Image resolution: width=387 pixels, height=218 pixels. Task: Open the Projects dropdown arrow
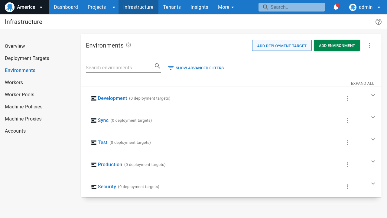click(114, 7)
